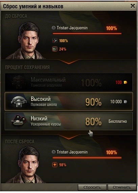Select the Высокий 90% retention option
This screenshot has width=138, height=193.
(69, 102)
